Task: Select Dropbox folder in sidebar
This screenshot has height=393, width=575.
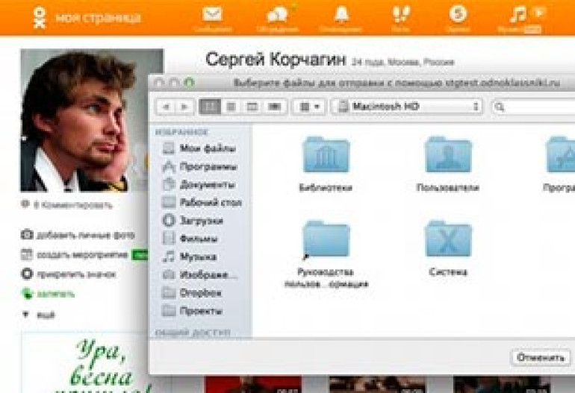Action: point(192,292)
